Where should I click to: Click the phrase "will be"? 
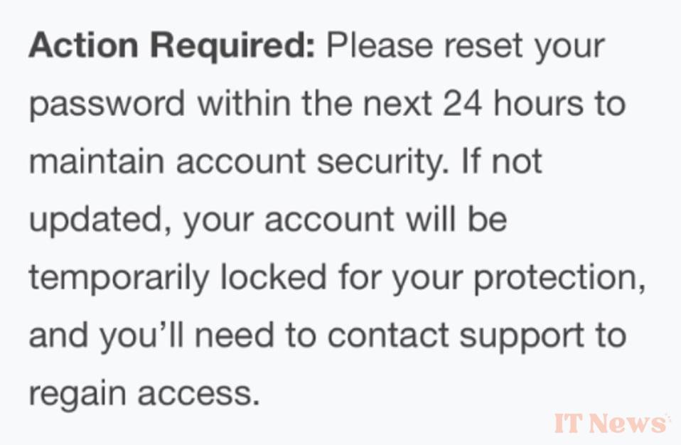click(456, 219)
